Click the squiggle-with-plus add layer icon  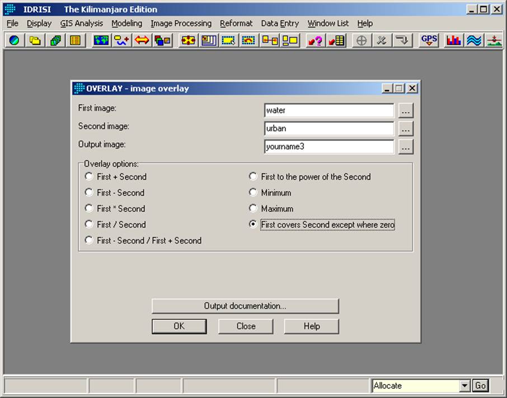click(121, 40)
